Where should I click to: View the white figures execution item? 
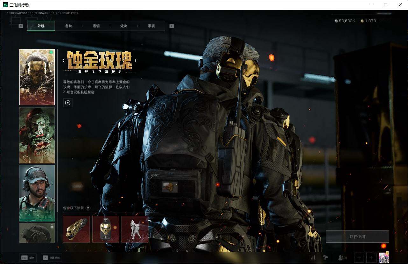pos(135,229)
